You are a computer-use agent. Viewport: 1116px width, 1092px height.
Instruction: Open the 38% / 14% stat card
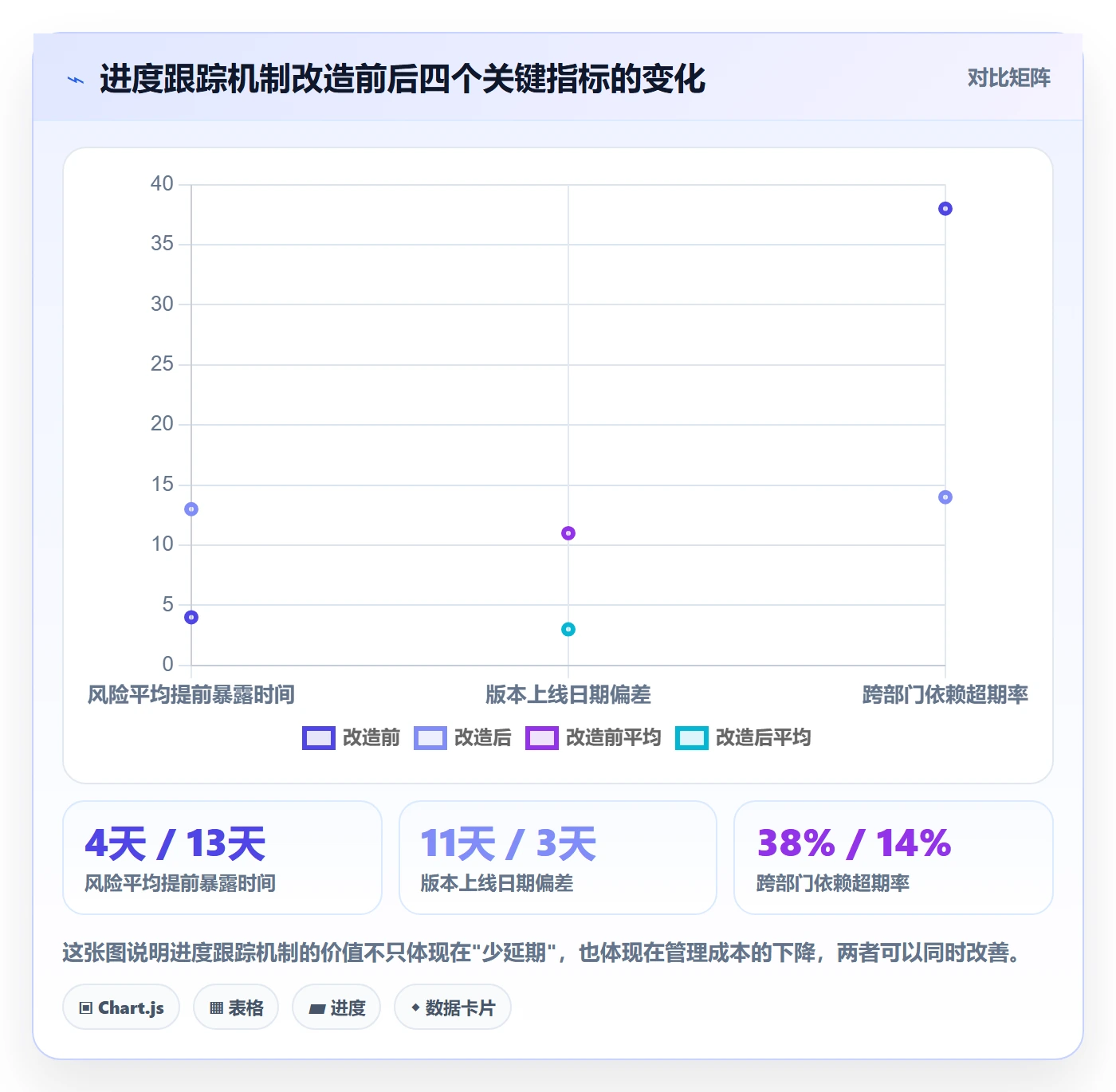[x=894, y=858]
